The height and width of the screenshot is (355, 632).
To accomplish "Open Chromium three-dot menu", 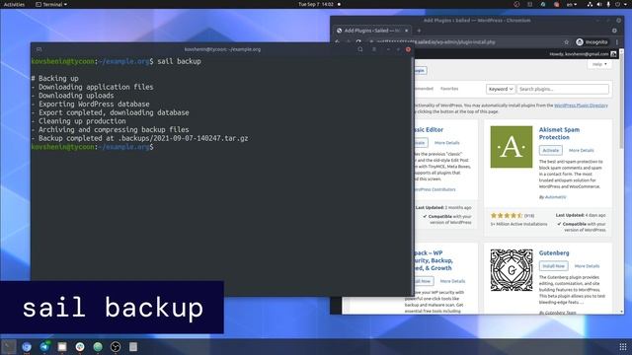I will [x=616, y=41].
